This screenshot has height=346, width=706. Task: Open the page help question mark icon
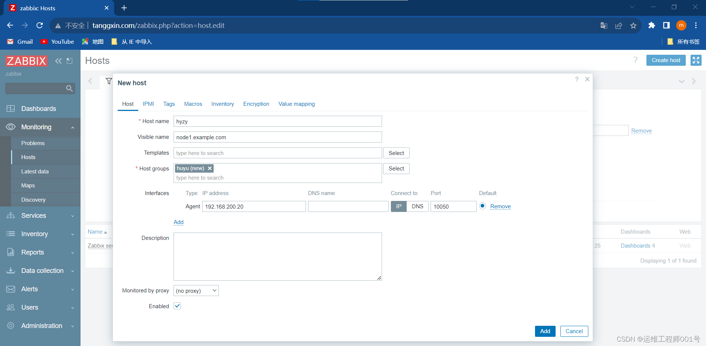(x=635, y=60)
